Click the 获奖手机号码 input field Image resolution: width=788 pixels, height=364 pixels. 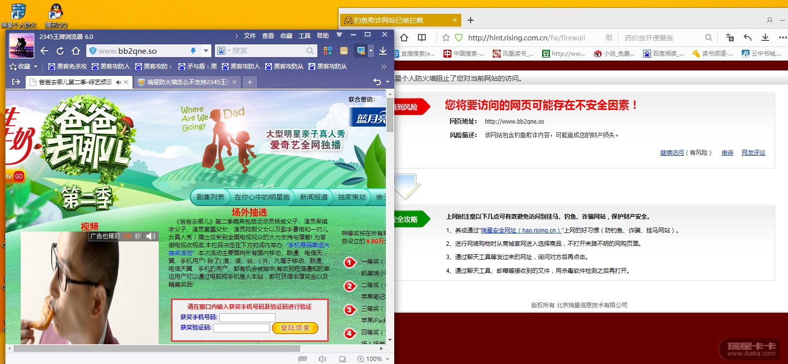pyautogui.click(x=247, y=317)
